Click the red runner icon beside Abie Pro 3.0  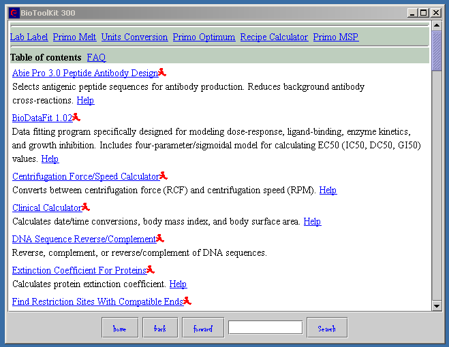[162, 72]
